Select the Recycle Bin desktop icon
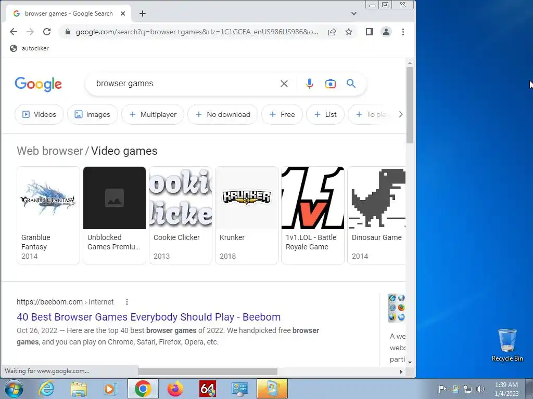533x399 pixels. coord(507,345)
